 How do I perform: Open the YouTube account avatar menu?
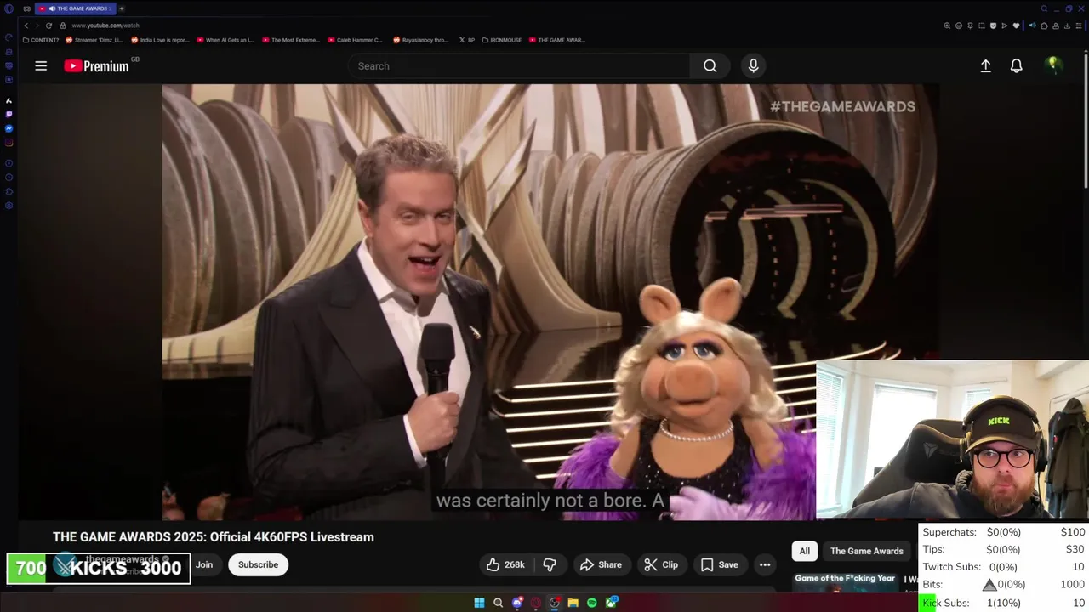[1053, 65]
